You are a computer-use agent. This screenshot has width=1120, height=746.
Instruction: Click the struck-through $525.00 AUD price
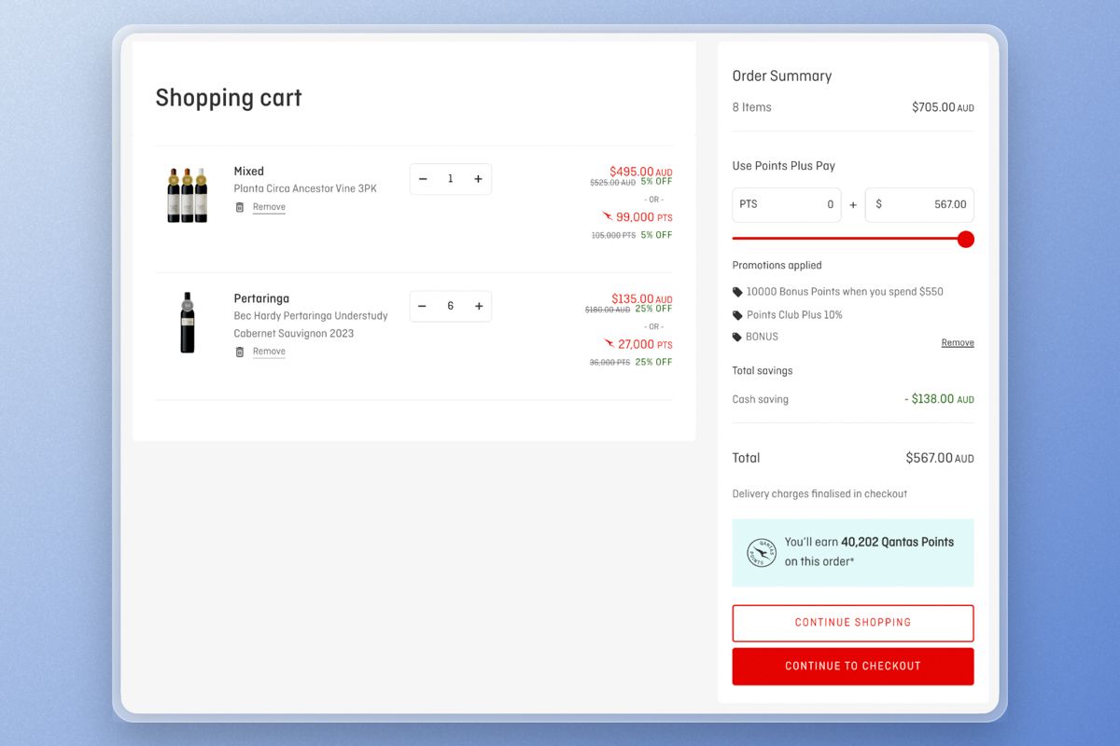click(612, 183)
